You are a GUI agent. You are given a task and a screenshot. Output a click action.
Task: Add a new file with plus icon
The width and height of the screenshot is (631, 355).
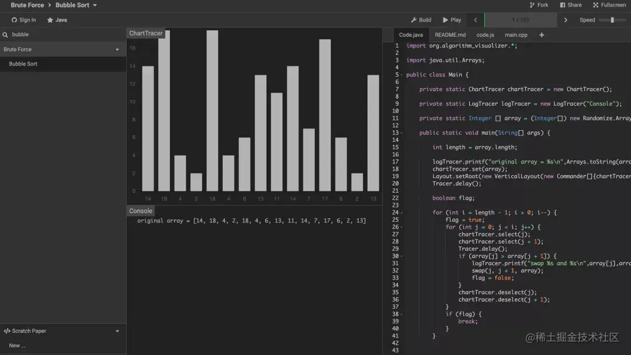[542, 35]
